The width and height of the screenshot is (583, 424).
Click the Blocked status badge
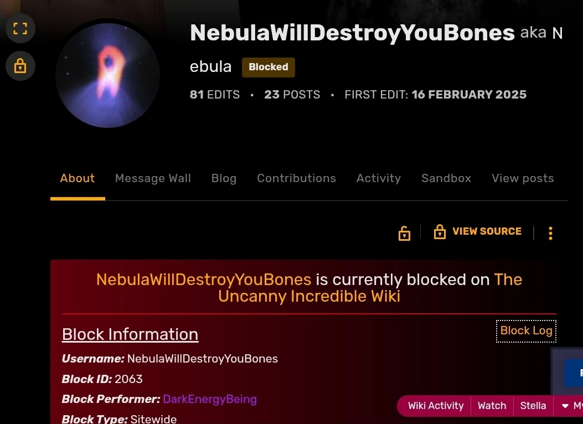click(269, 68)
